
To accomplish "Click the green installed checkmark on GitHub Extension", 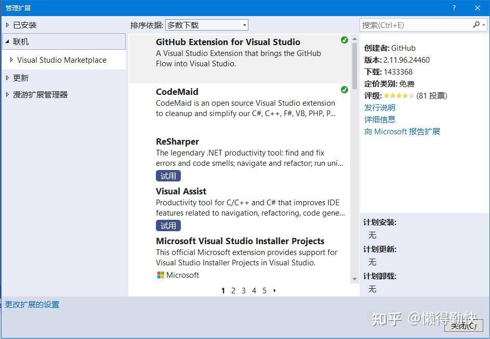I will point(345,40).
